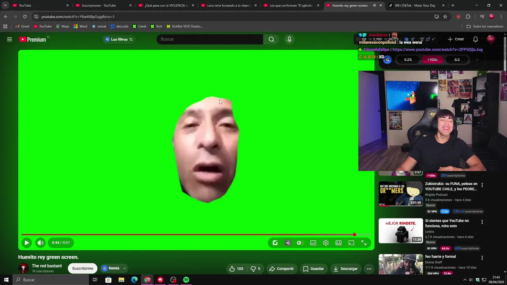Open the notifications bell

tap(476, 39)
